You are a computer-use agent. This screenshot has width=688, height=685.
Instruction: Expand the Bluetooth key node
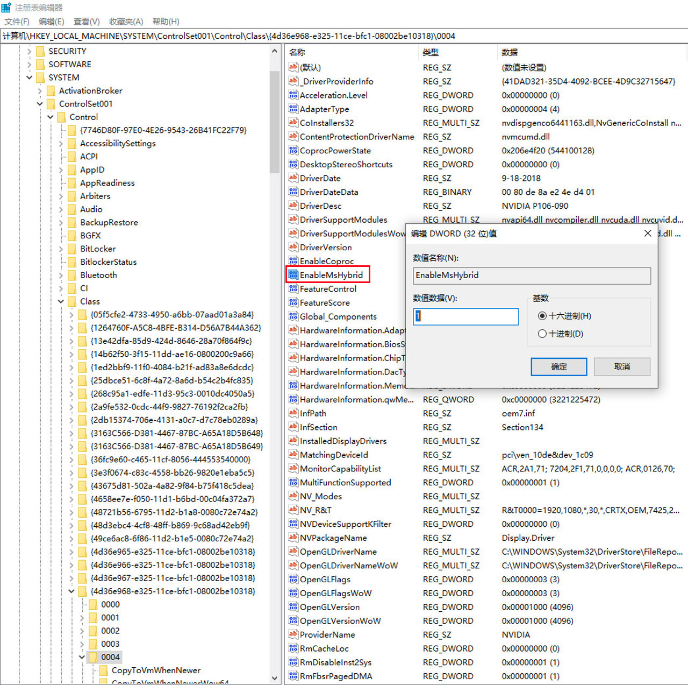(61, 275)
